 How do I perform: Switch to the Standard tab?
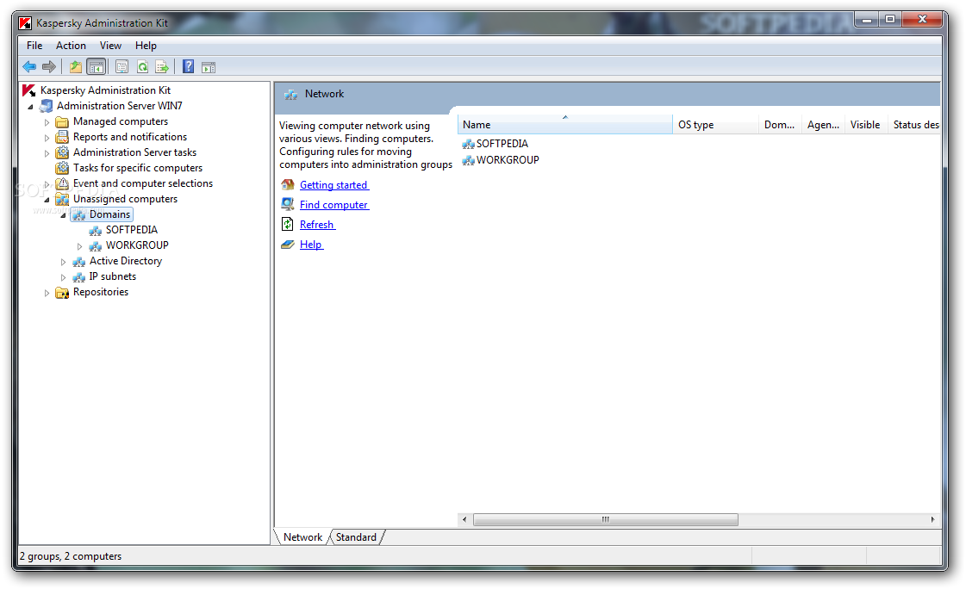pyautogui.click(x=356, y=537)
